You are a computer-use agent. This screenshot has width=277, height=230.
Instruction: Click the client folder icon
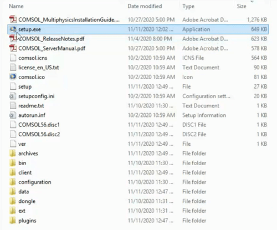pyautogui.click(x=13, y=172)
